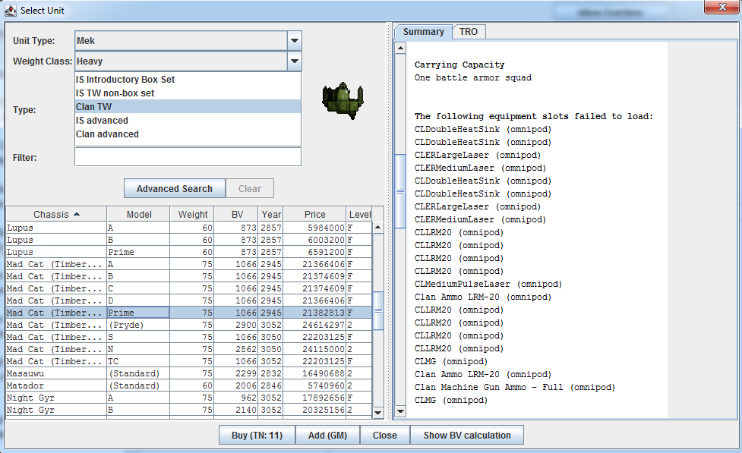The height and width of the screenshot is (453, 742).
Task: Click price 24614297 cell
Action: point(314,325)
